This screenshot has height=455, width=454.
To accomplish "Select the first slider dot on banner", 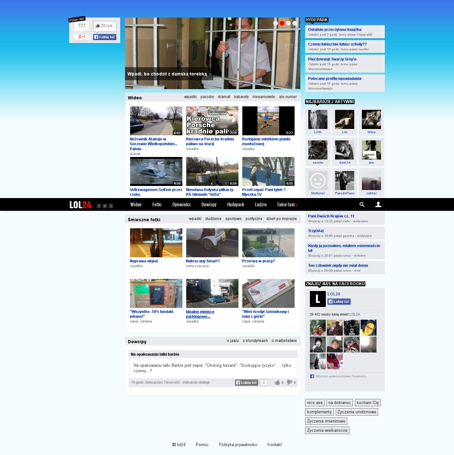I will (x=275, y=23).
